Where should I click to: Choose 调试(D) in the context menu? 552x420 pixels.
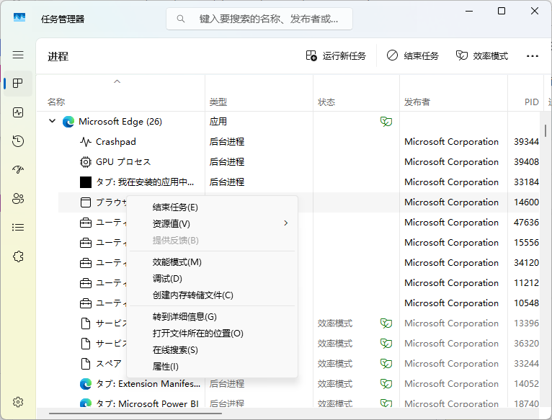click(x=213, y=279)
